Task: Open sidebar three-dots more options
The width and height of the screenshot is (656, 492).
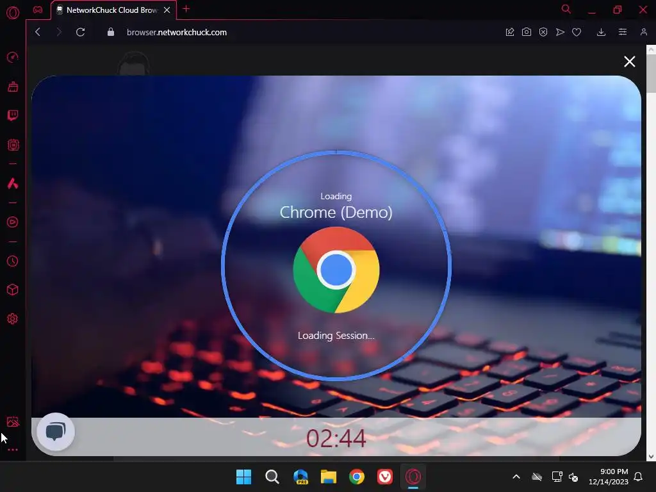Action: [13, 450]
